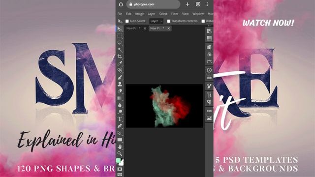This screenshot has width=315, height=177.
Task: Open the More menu
Action: pyautogui.click(x=210, y=14)
